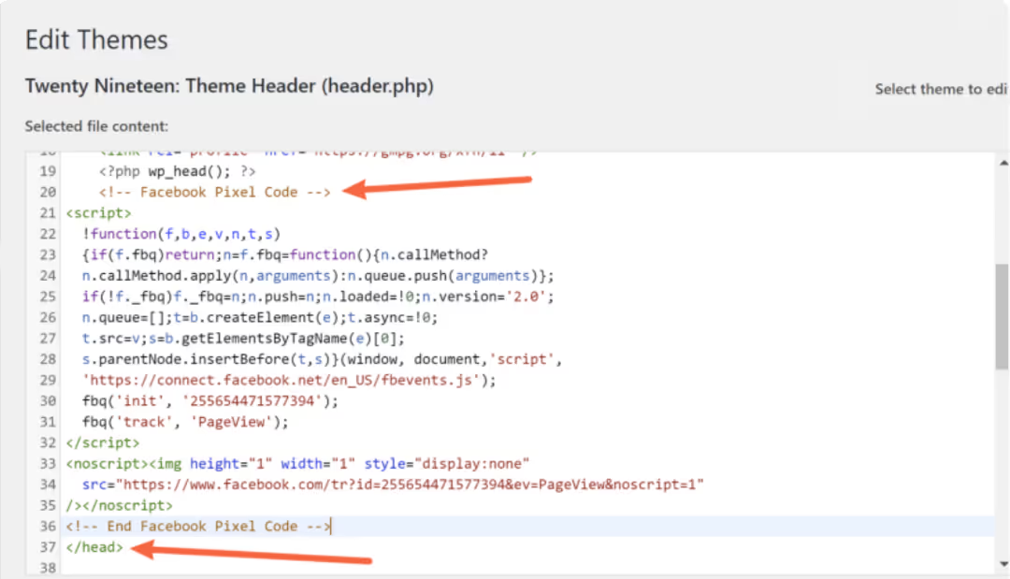Click line containing 'n.queue.push(arguments)'
This screenshot has width=1010, height=579.
pyautogui.click(x=318, y=276)
